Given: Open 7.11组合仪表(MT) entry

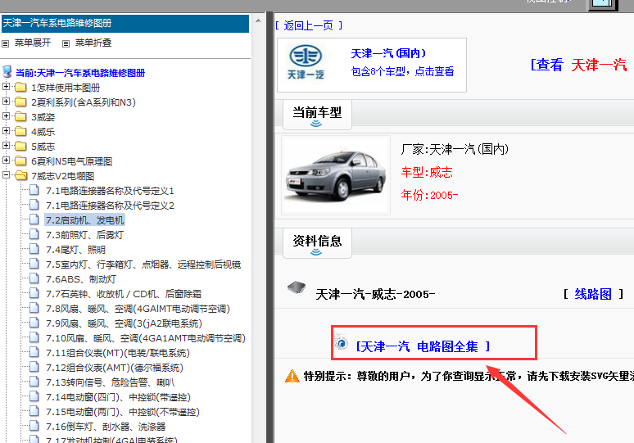Looking at the screenshot, I should (x=118, y=353).
